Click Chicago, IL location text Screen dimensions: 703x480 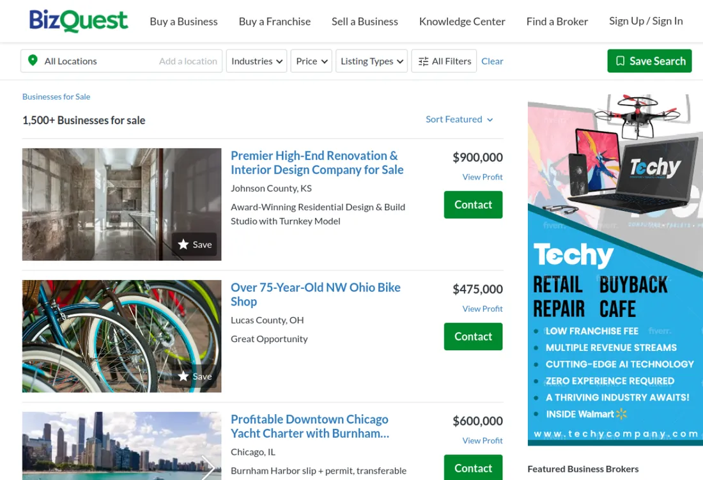[x=253, y=452]
